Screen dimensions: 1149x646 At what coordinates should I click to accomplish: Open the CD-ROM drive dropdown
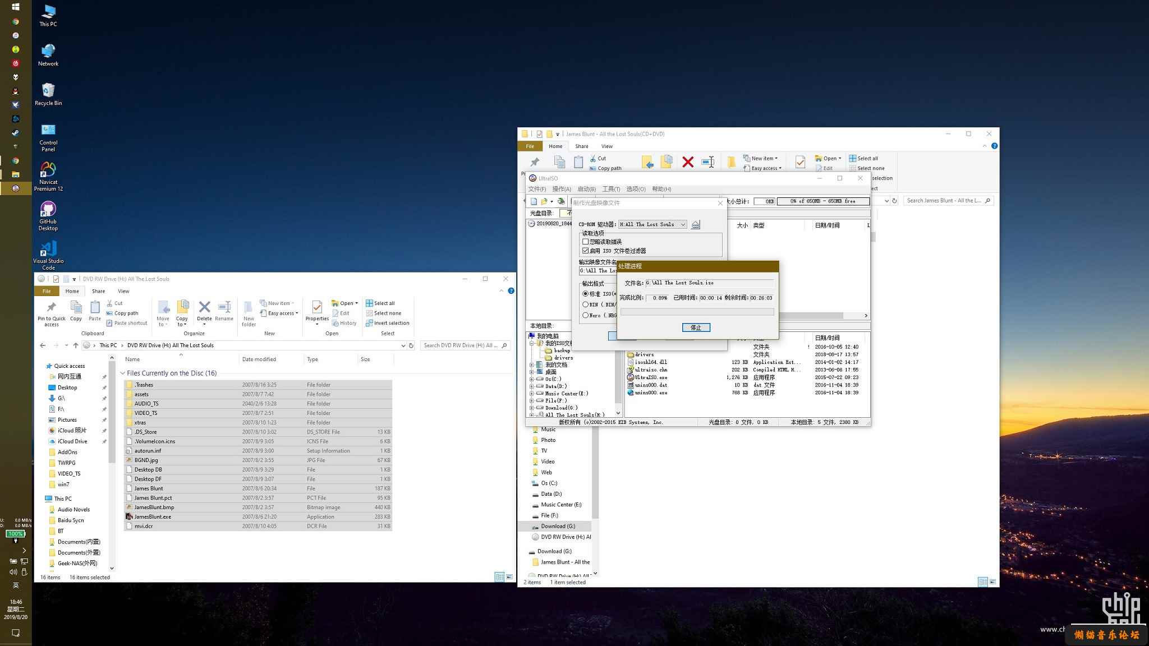pyautogui.click(x=652, y=224)
